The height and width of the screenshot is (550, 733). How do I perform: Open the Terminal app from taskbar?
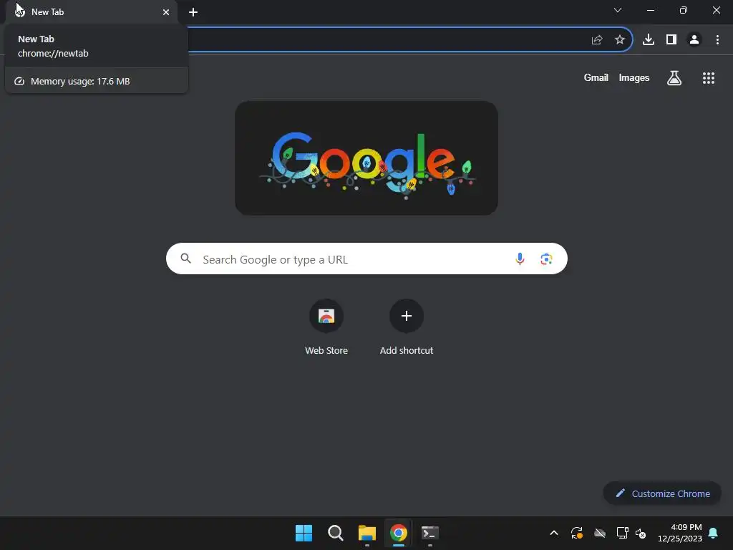tap(430, 533)
